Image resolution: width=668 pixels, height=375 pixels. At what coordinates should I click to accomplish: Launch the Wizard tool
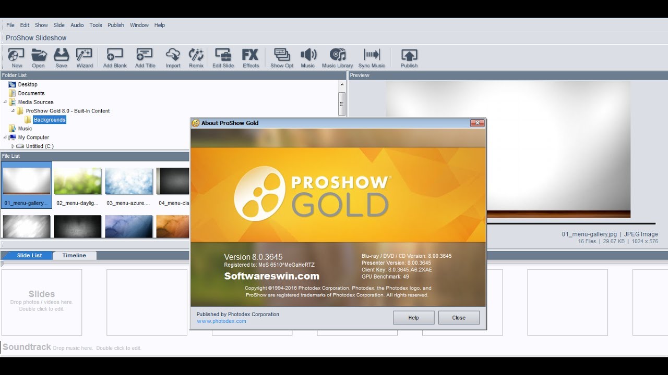[84, 58]
